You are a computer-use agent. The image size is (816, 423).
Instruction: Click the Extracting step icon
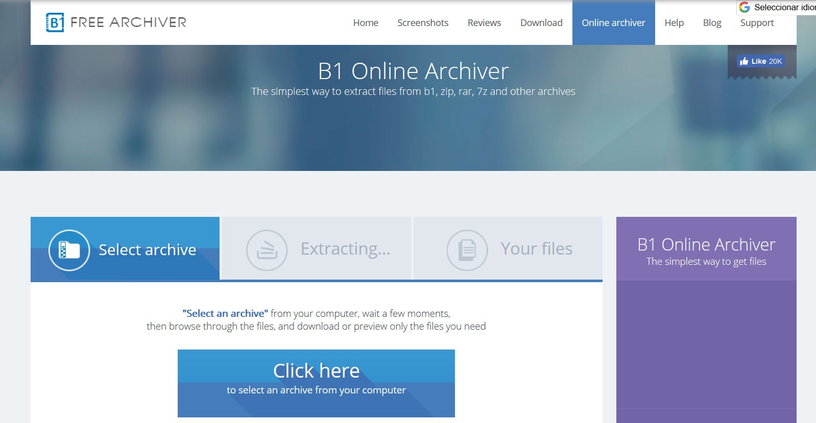[267, 250]
